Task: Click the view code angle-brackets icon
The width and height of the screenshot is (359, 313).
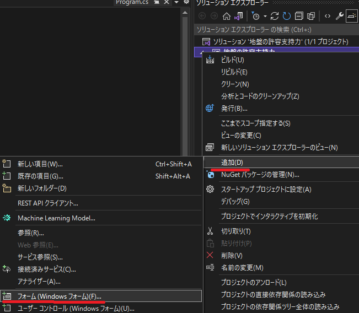Action: coord(328,16)
